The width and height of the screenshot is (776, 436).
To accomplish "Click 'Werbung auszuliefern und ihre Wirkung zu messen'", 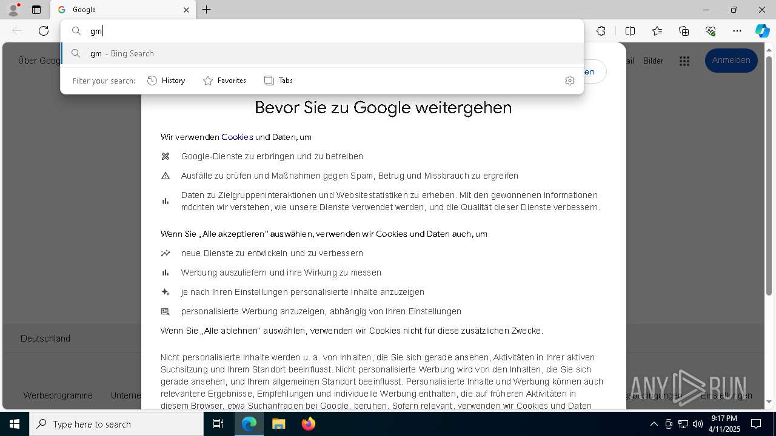I will click(281, 272).
